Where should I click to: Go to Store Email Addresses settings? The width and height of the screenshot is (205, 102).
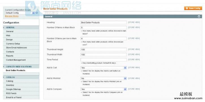tap(16, 48)
